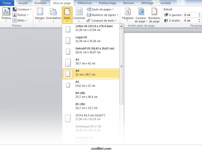
Task: Open the Filigrane watermark icon
Action: (128, 12)
